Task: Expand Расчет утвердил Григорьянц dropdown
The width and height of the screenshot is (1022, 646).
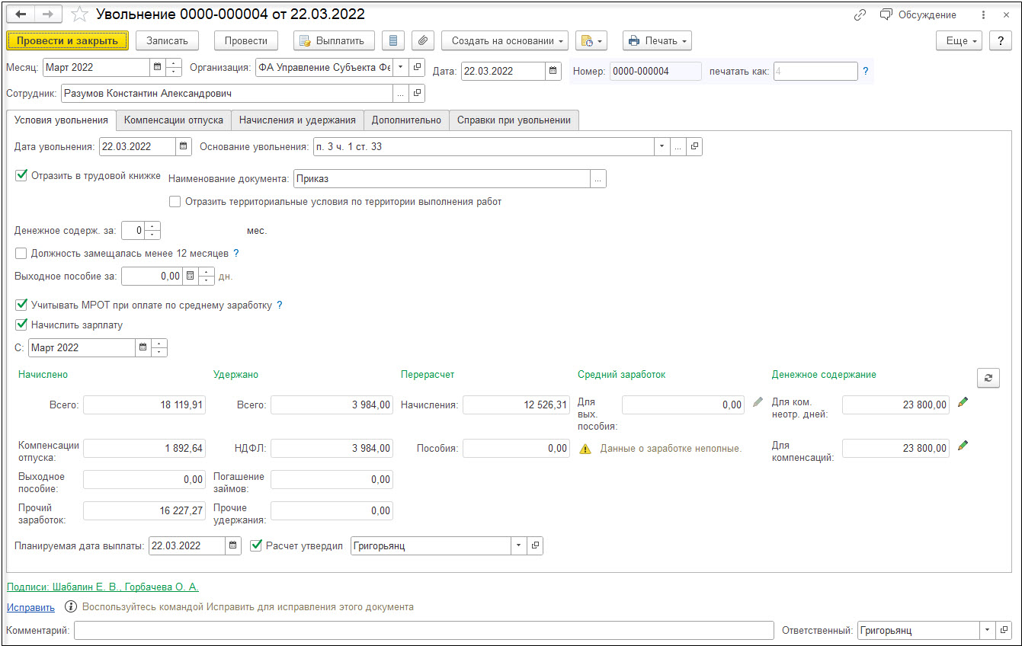Action: 520,545
